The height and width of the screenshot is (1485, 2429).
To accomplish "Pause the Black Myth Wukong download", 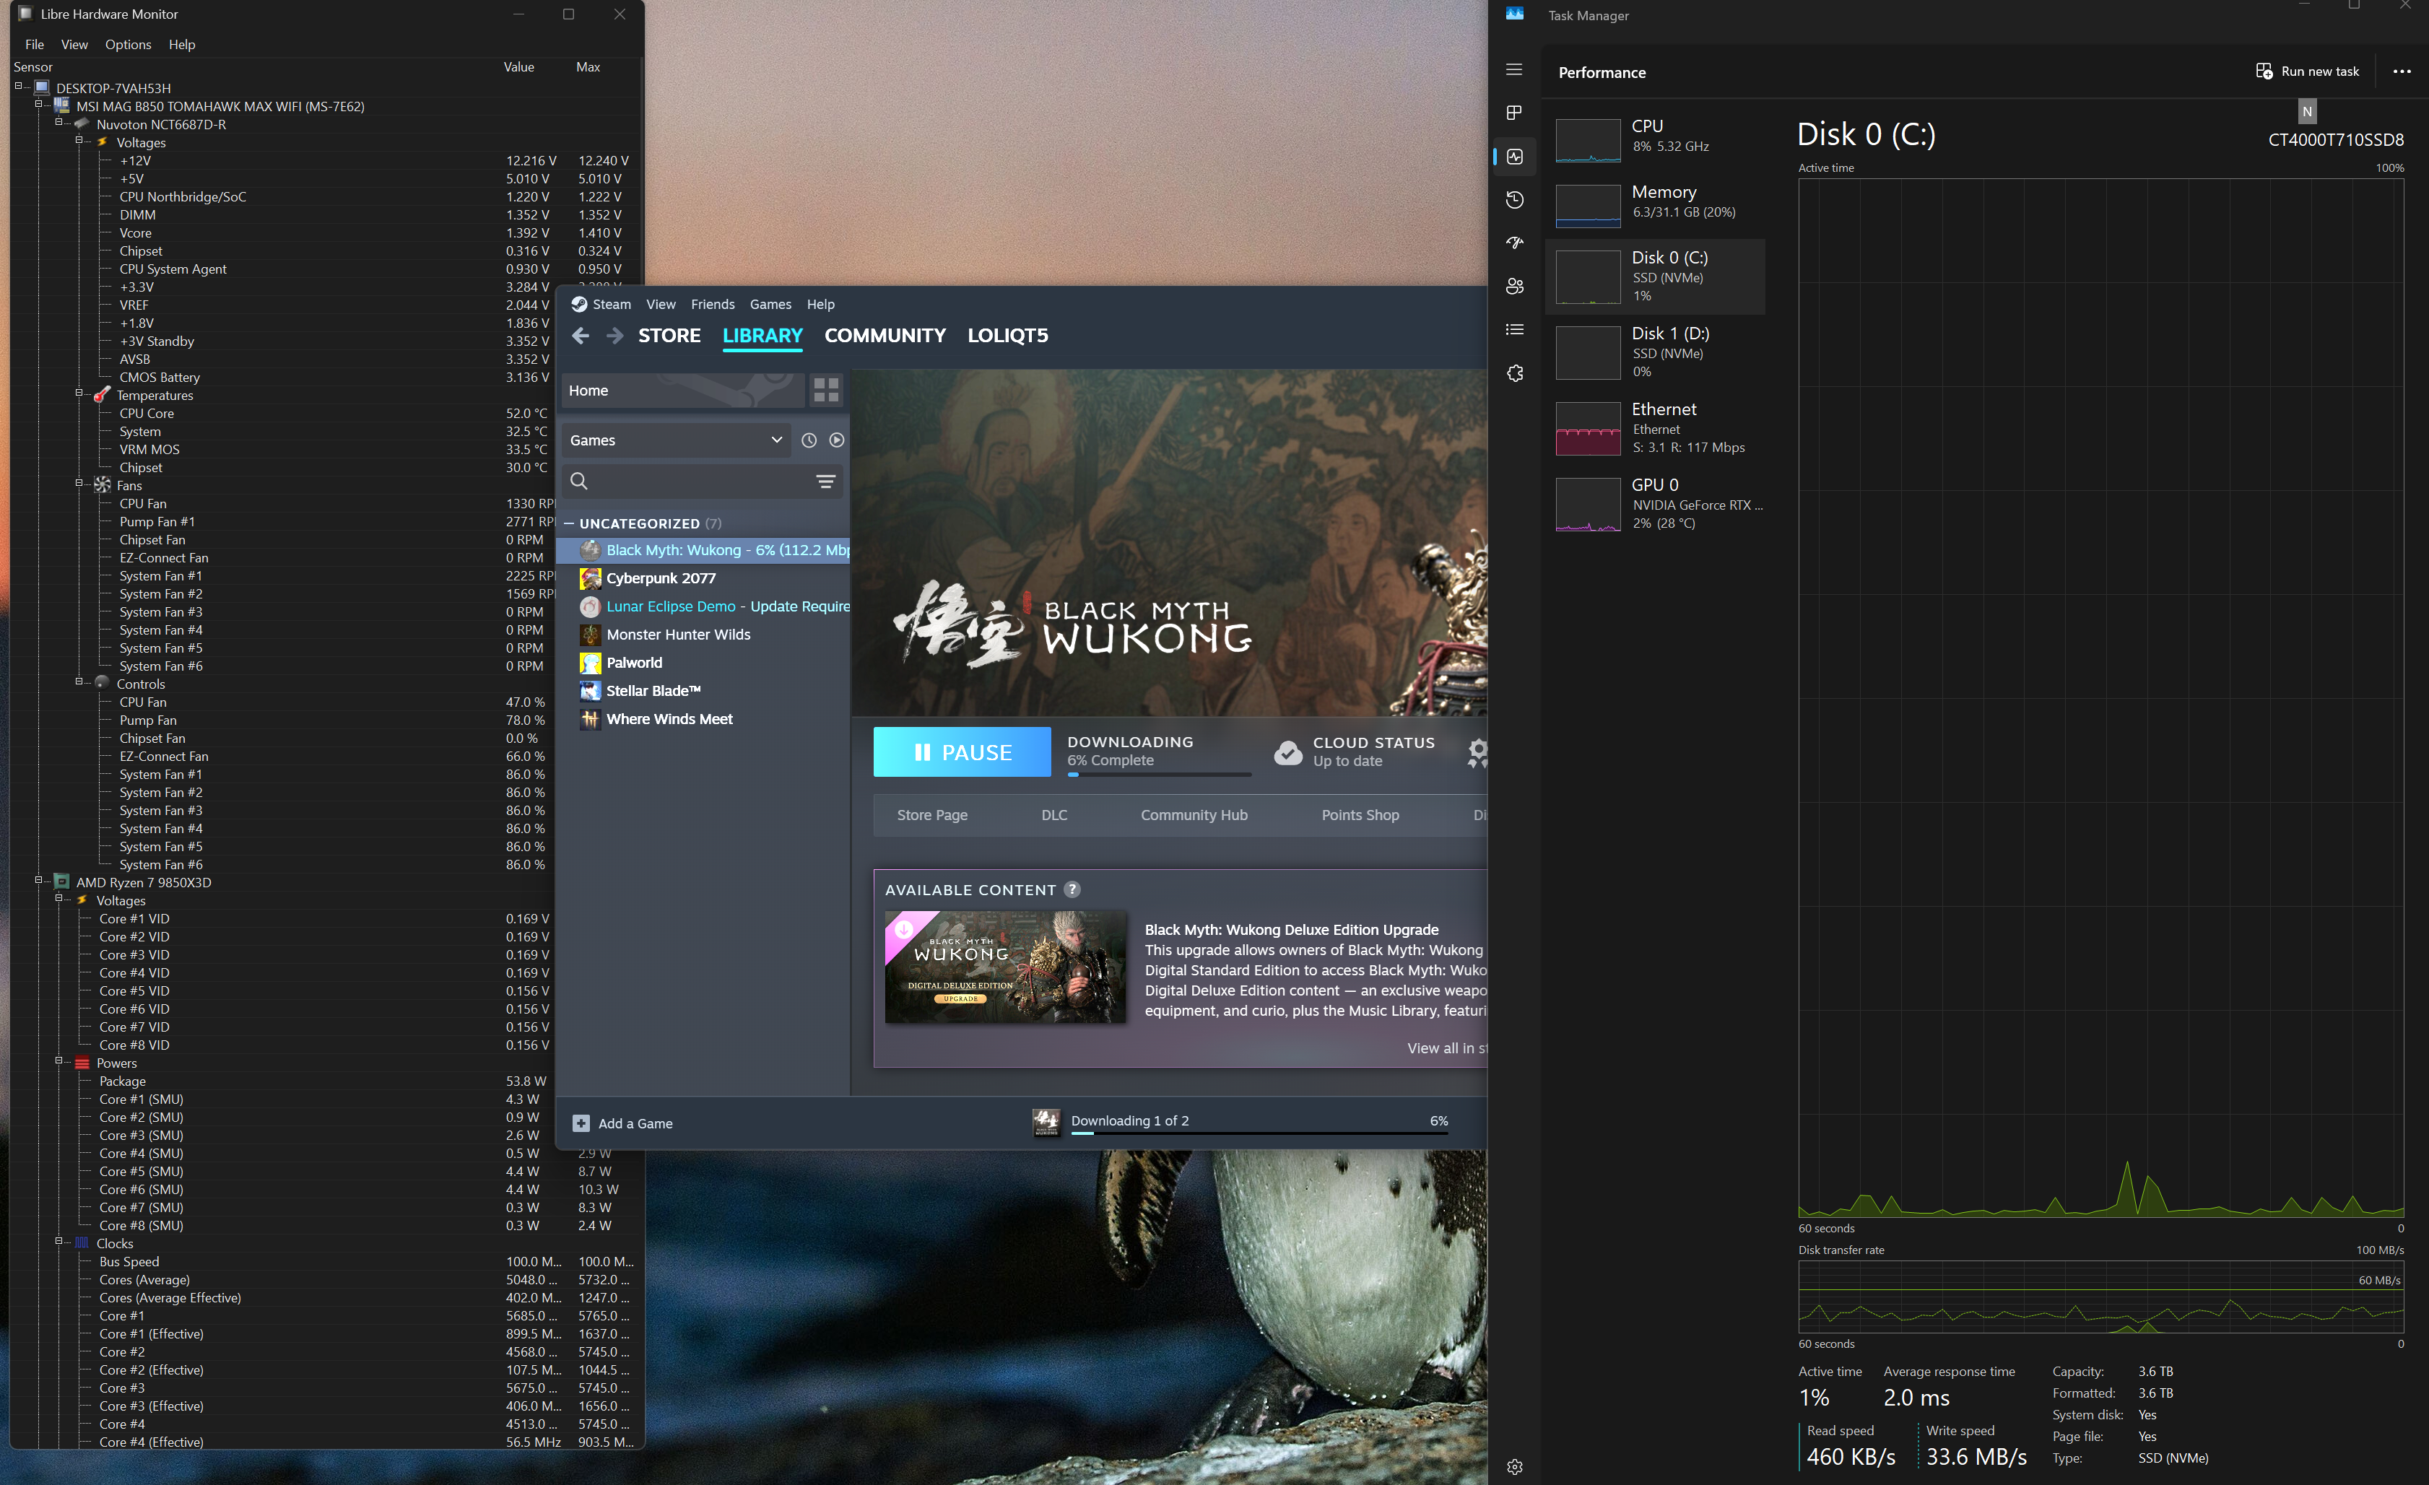I will click(961, 752).
